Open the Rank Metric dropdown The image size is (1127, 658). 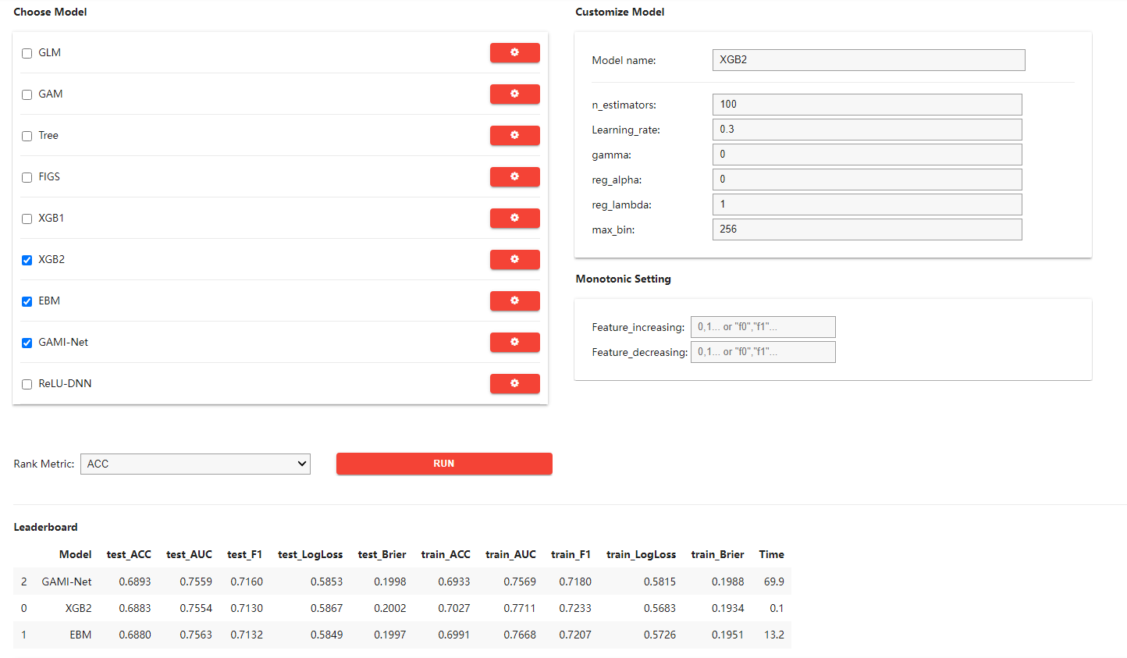coord(195,464)
